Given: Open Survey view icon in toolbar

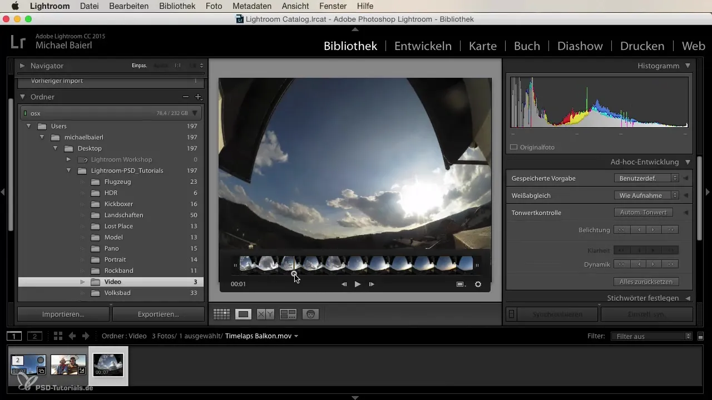Looking at the screenshot, I should click(x=288, y=314).
